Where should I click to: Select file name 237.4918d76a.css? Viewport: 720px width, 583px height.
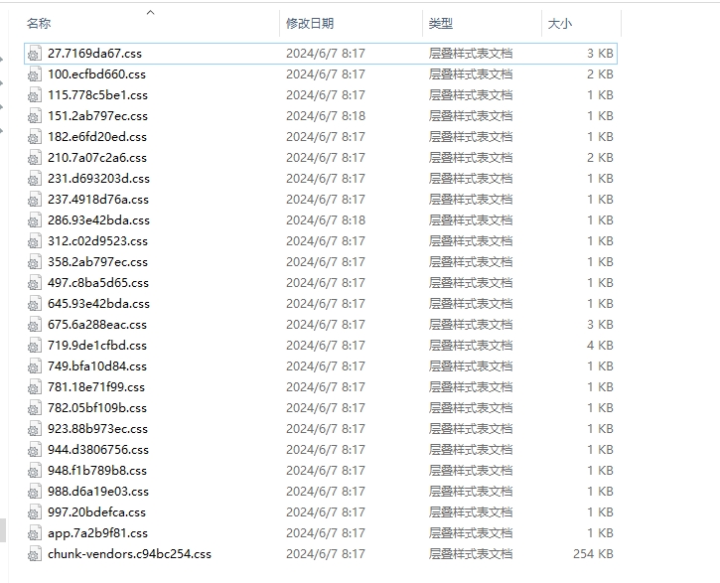pos(97,200)
